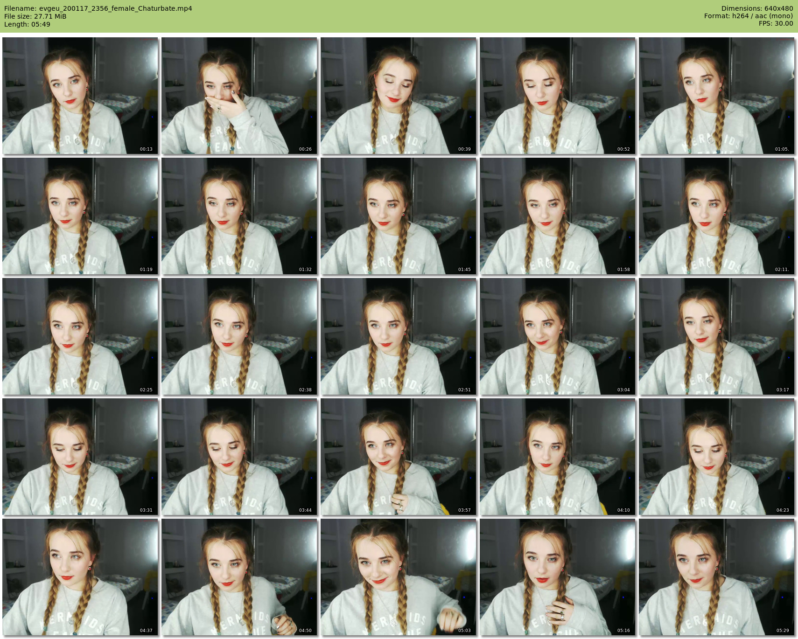Click the frame labeled 05:16
798x639 pixels.
point(558,577)
